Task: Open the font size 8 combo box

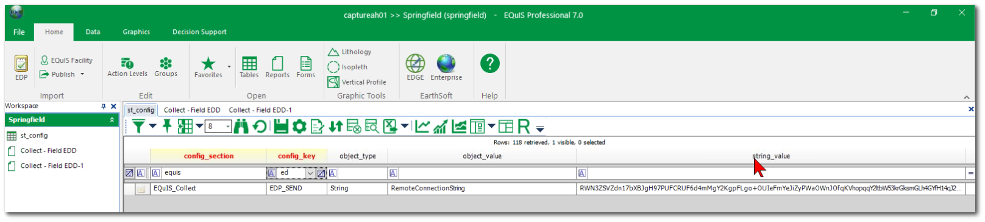Action: (x=219, y=127)
